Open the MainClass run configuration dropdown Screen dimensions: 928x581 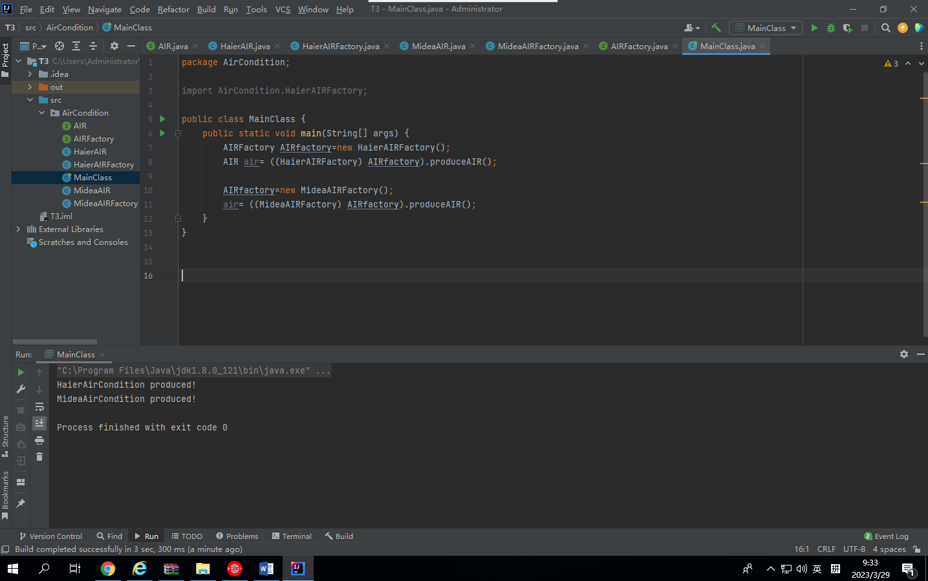(766, 28)
